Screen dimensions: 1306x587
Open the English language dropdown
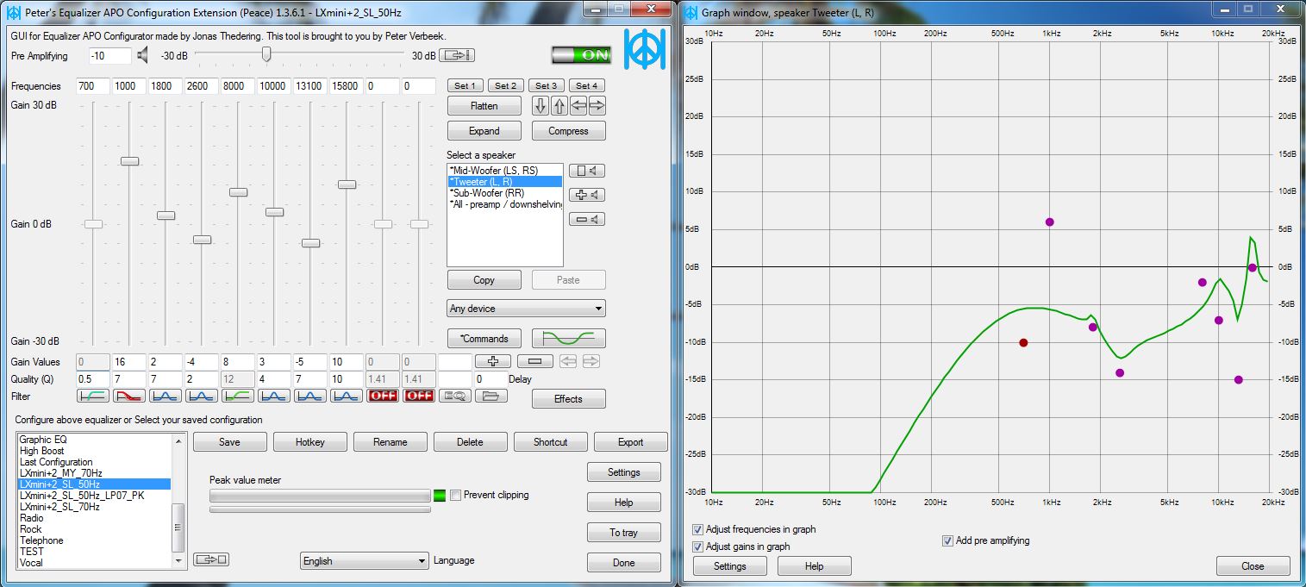(365, 561)
